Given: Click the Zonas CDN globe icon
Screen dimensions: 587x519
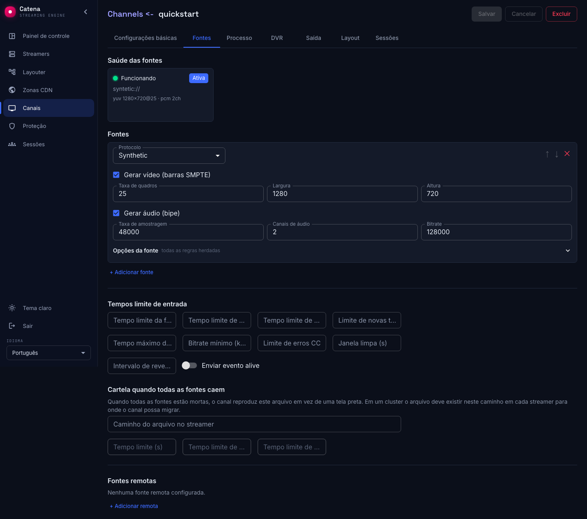Looking at the screenshot, I should [x=12, y=90].
